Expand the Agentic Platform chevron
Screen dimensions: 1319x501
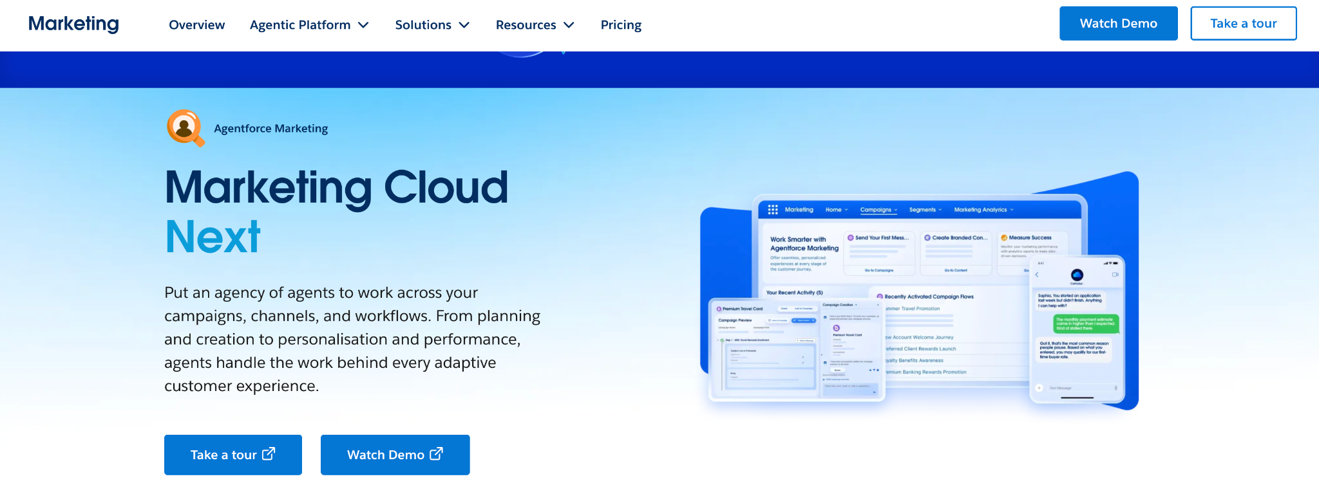click(x=363, y=25)
